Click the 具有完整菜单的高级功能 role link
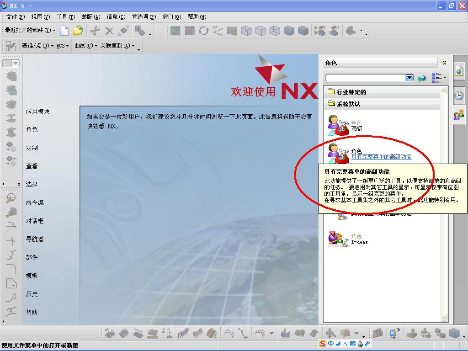 click(381, 157)
